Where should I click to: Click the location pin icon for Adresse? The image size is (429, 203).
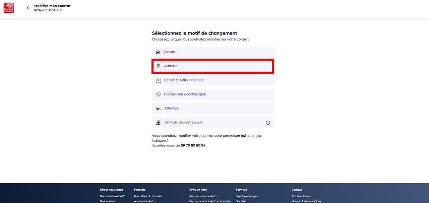point(159,66)
